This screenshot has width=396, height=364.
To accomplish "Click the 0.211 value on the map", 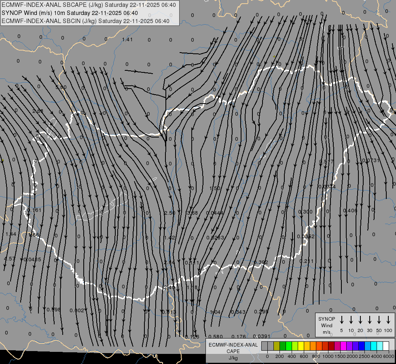I will [x=306, y=261].
